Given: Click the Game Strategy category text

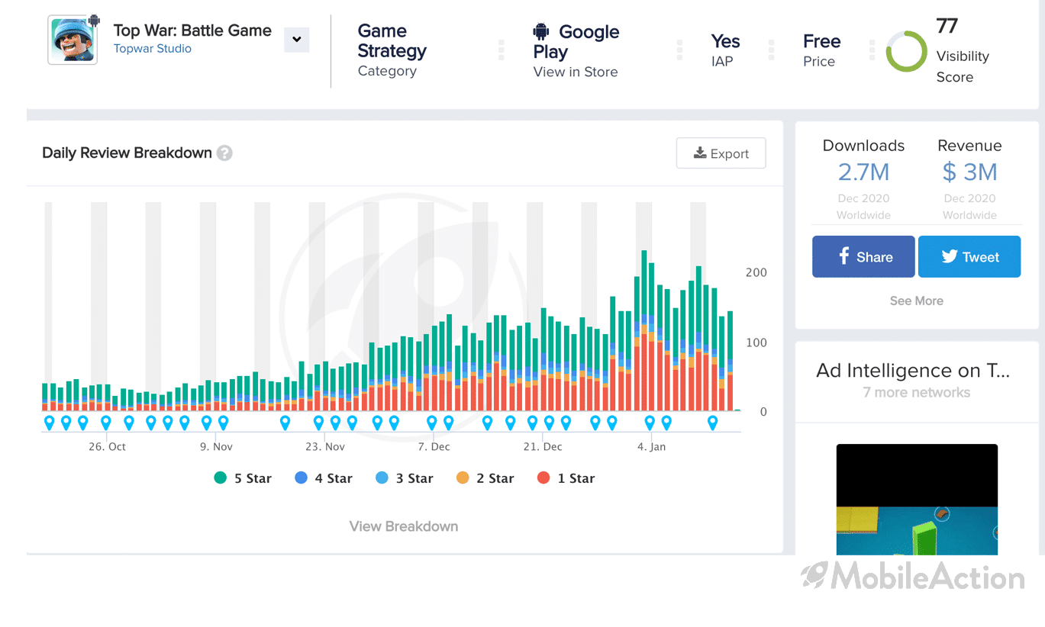Looking at the screenshot, I should point(392,41).
